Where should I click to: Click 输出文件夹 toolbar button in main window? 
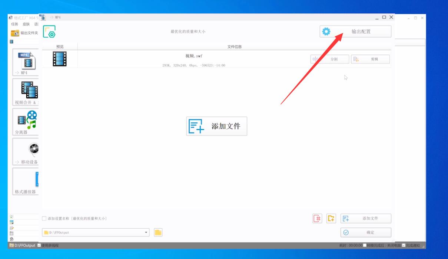click(24, 33)
